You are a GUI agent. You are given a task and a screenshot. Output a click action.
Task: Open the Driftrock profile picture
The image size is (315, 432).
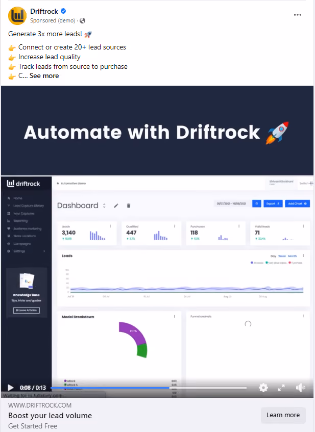(x=17, y=16)
